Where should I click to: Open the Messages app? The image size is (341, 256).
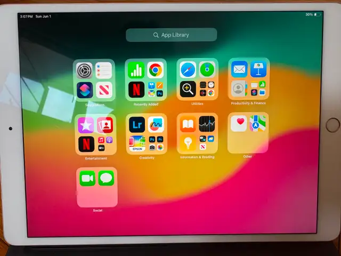point(107,178)
